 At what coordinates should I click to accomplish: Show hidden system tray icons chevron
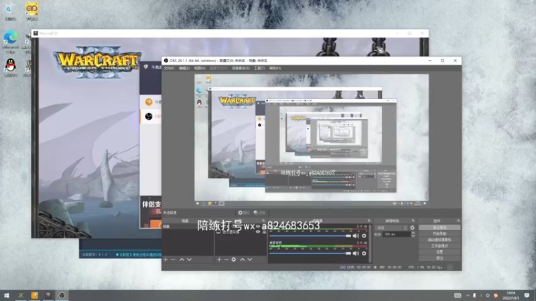click(x=467, y=296)
